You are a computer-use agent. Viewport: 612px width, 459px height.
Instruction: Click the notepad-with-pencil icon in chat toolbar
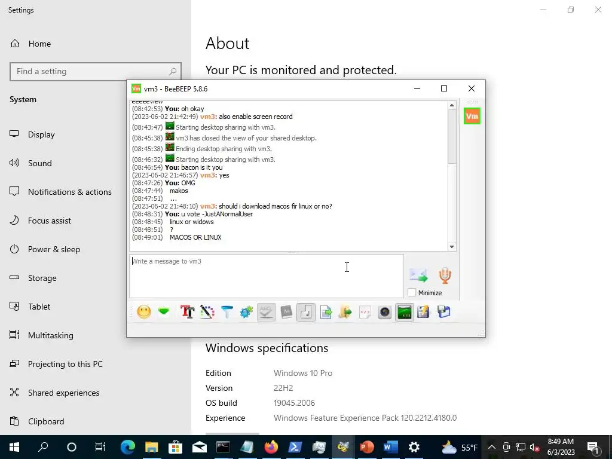point(424,312)
